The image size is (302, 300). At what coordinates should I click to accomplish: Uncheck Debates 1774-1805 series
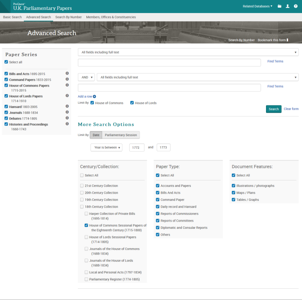pos(6,118)
